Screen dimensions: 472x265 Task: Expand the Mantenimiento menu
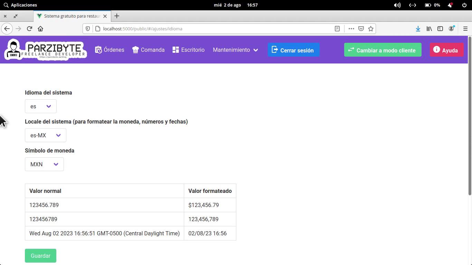(235, 50)
